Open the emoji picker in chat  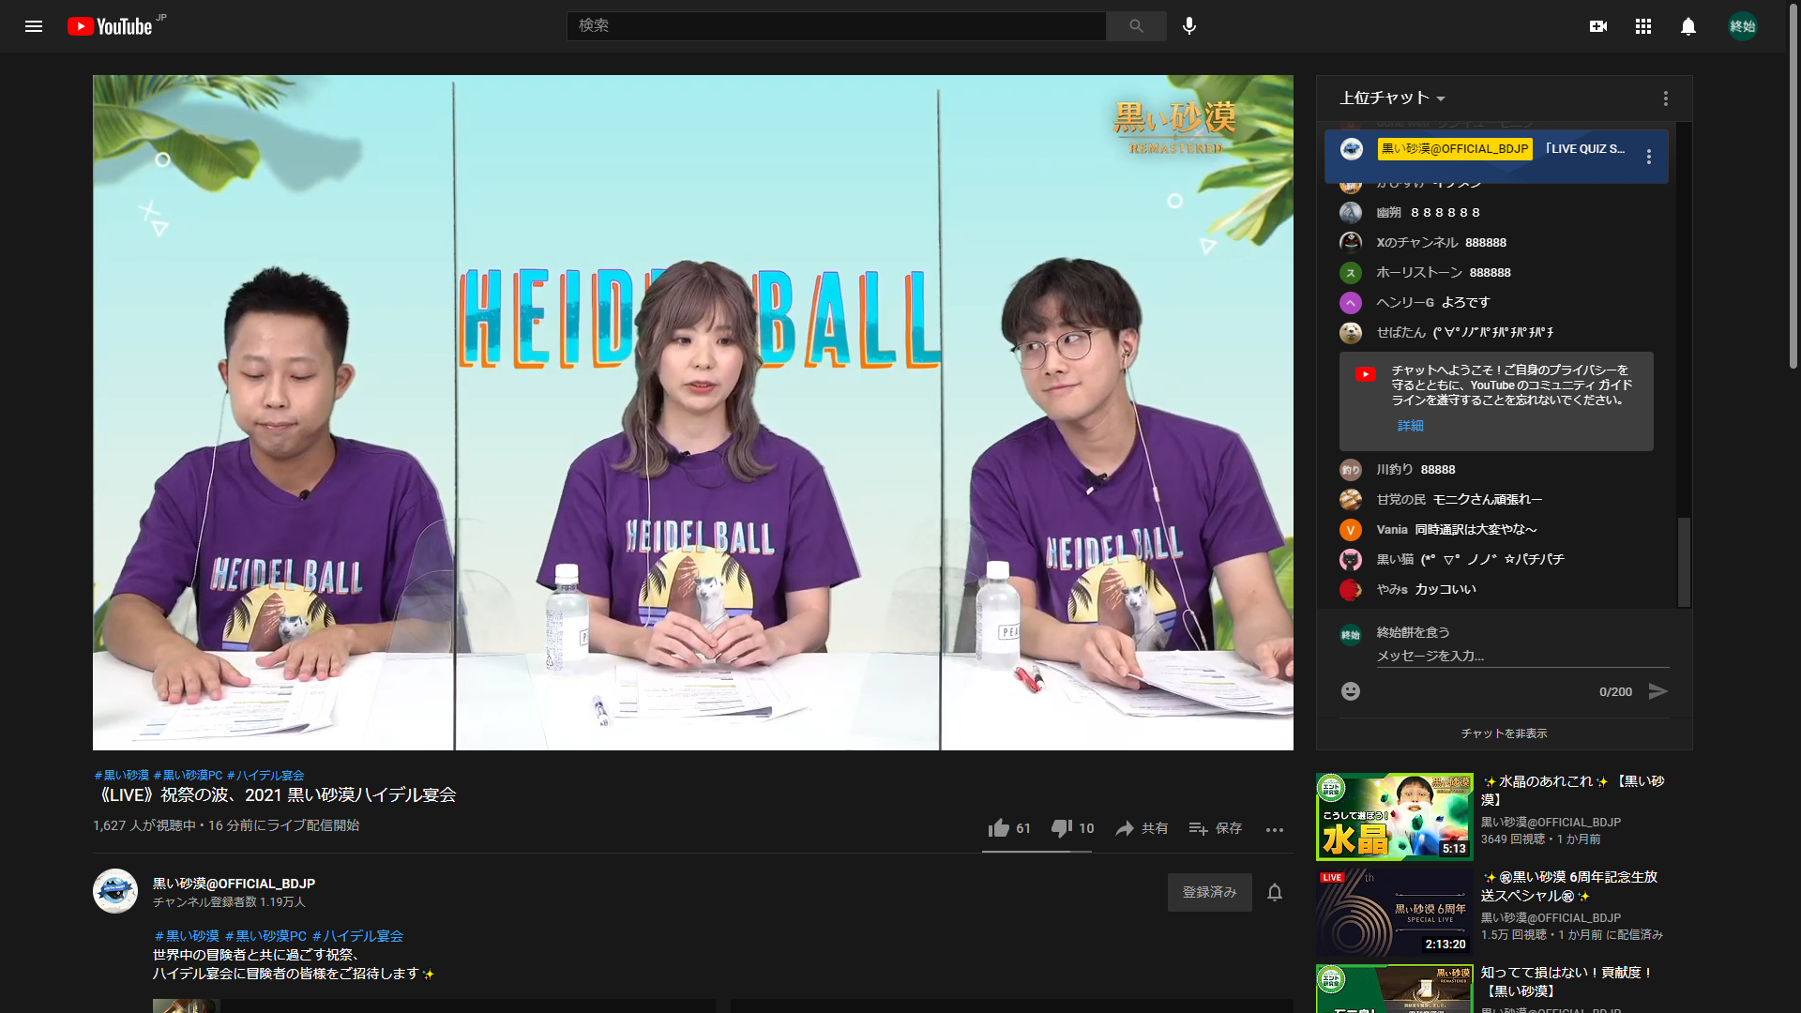1351,691
